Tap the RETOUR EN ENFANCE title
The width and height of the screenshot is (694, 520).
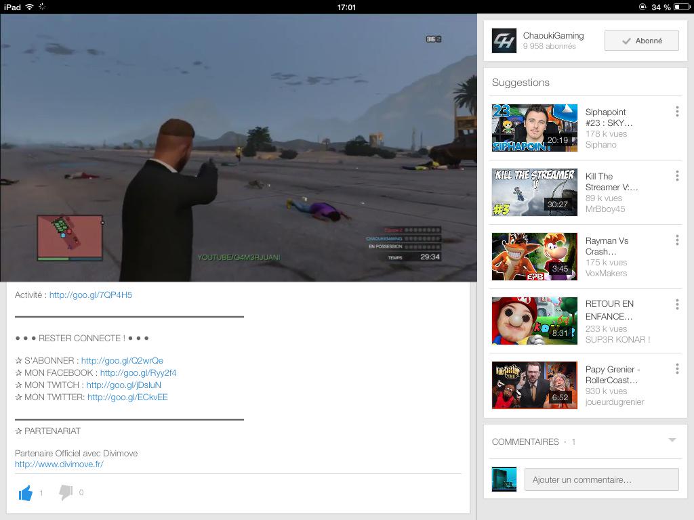pyautogui.click(x=609, y=310)
